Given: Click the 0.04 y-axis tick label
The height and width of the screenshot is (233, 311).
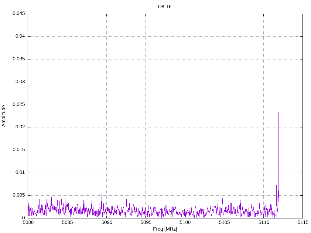Looking at the screenshot, I should pos(20,36).
